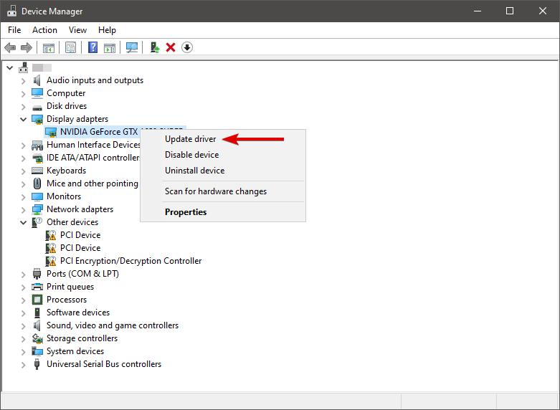This screenshot has height=410, width=560.
Task: Choose Properties from context menu
Action: coord(223,212)
